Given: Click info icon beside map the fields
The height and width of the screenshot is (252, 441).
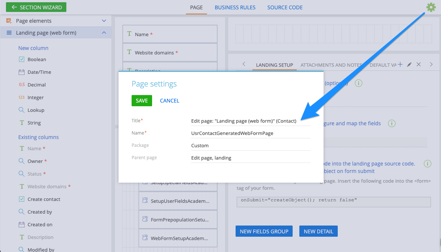Looking at the screenshot, I should (x=391, y=123).
